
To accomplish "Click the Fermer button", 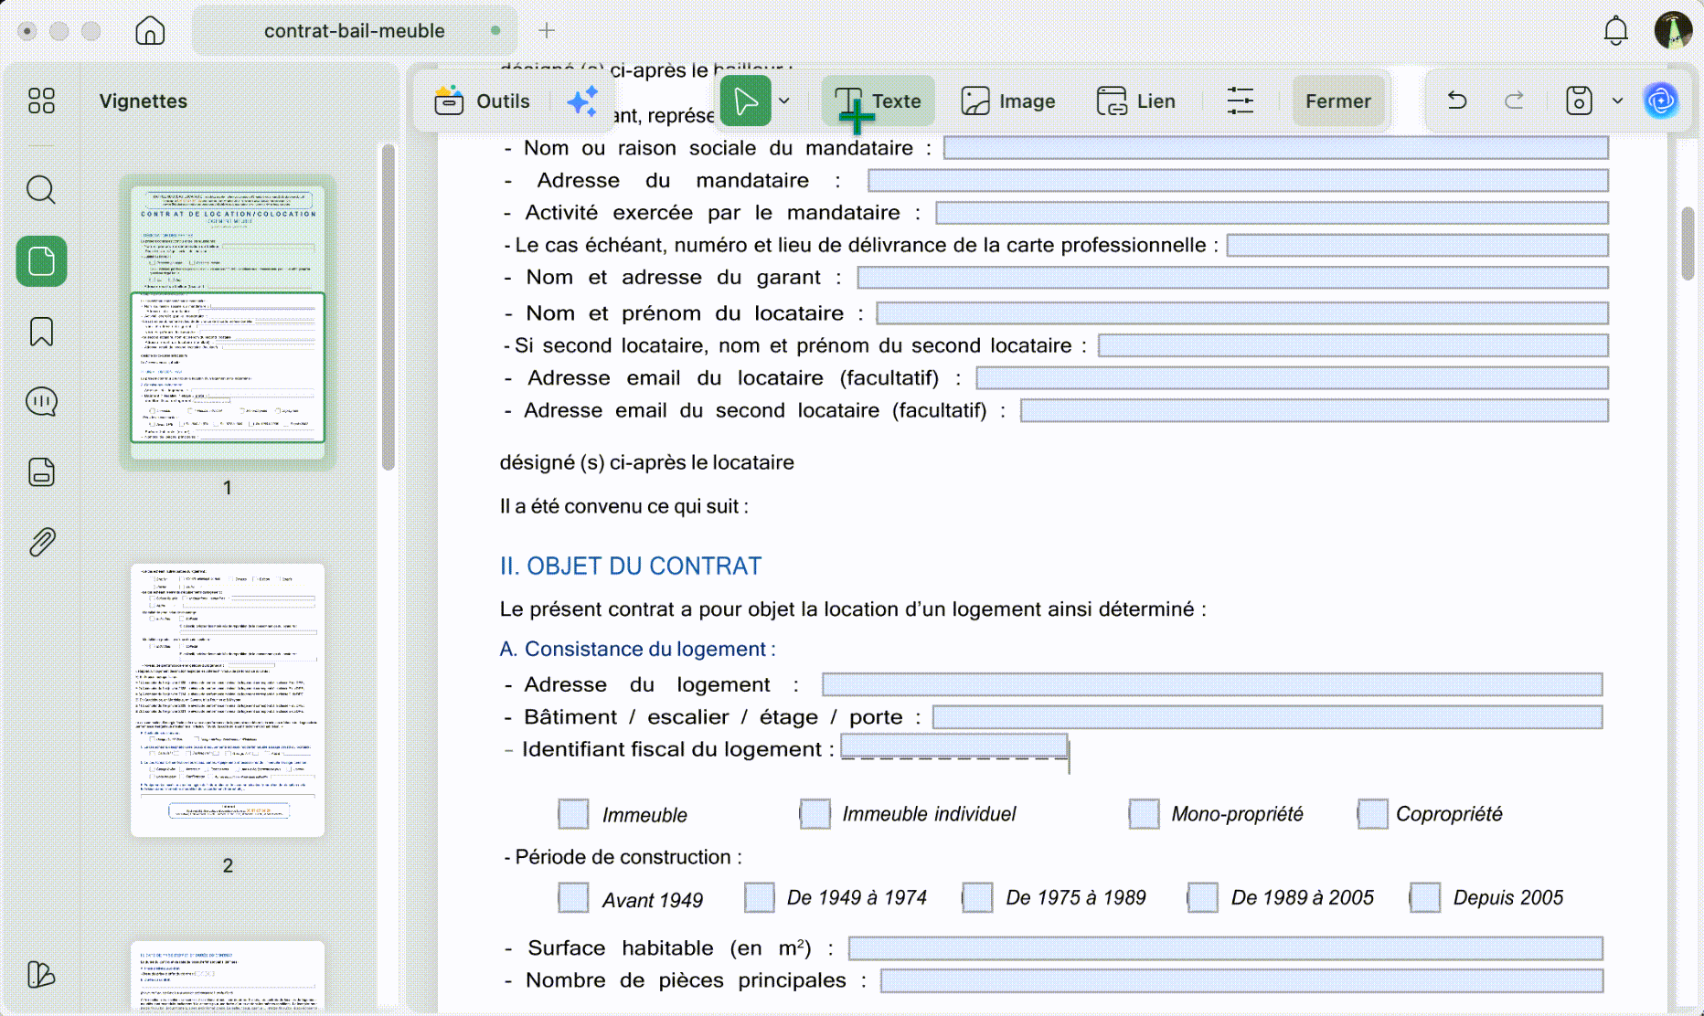I will pos(1338,101).
